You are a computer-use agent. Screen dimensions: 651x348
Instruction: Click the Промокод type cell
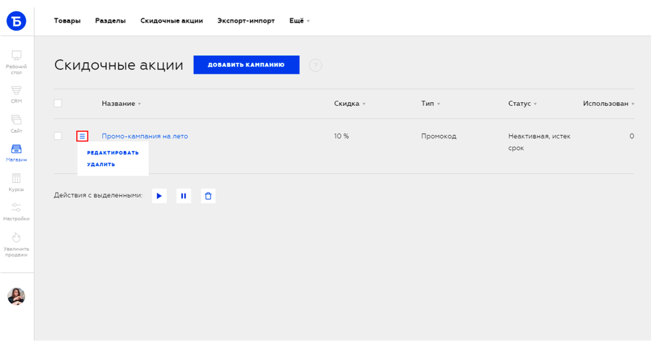tap(438, 136)
